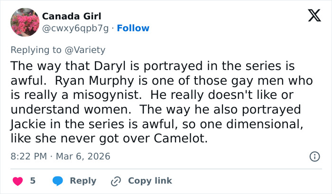Screen dimensions: 332x194
Task: Open the @Variety mention link
Action: [x=88, y=50]
